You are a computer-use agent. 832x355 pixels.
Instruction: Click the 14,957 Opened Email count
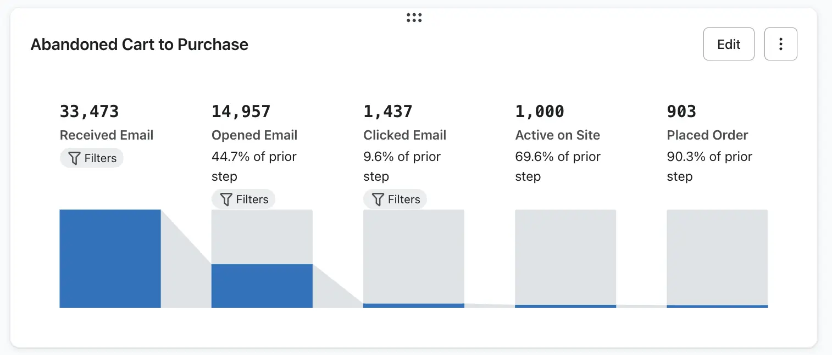241,112
